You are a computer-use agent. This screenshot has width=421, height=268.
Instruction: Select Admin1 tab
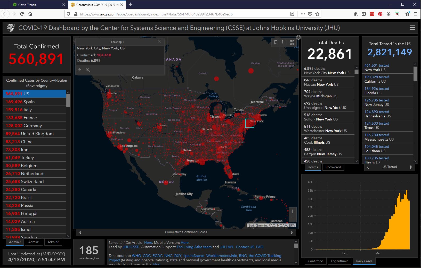click(x=34, y=242)
